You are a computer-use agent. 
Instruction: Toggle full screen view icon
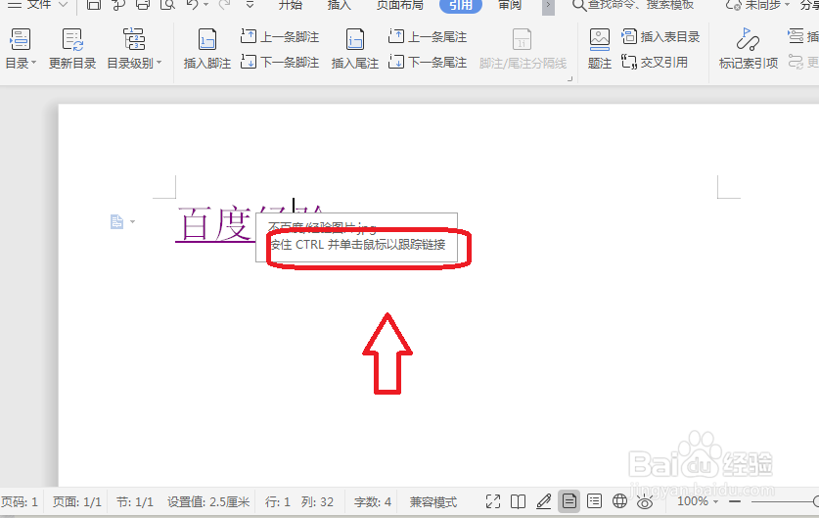[492, 501]
